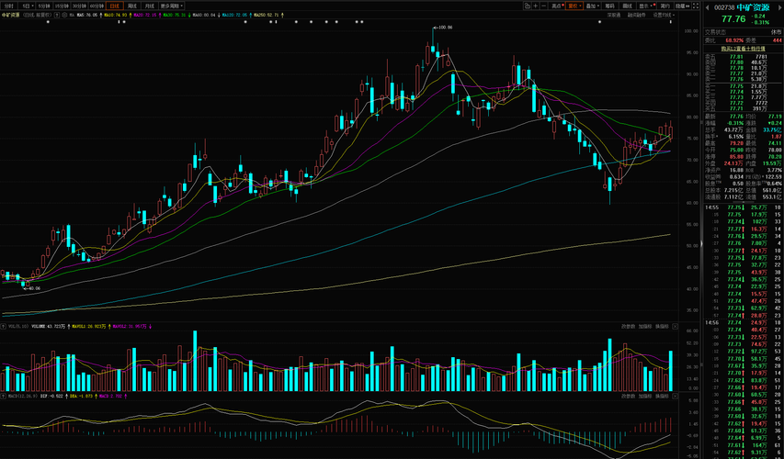The width and height of the screenshot is (784, 459).
Task: Click the lock icon in the chart toolbar
Action: coord(527,6)
